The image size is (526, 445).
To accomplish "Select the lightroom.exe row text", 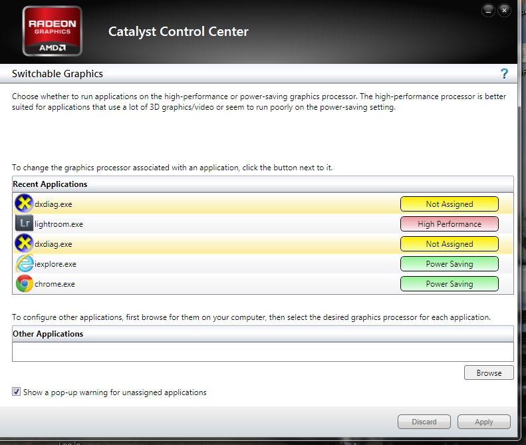I will (59, 224).
